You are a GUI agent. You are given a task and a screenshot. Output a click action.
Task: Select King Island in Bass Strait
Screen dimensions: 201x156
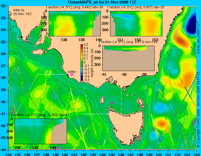[102, 100]
